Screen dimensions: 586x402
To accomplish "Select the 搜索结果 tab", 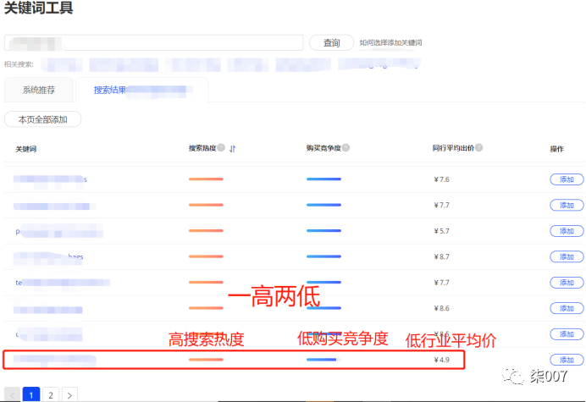I will click(142, 90).
